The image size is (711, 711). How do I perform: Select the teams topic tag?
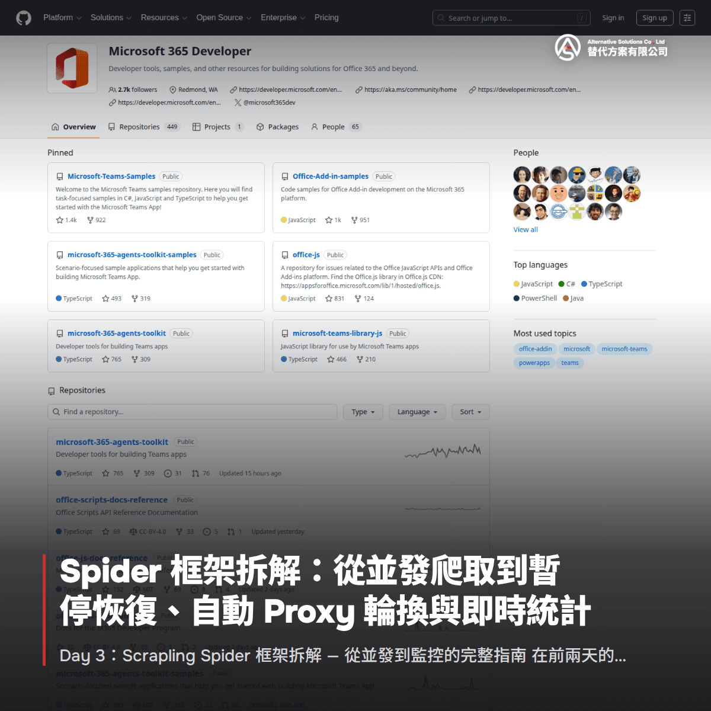570,363
